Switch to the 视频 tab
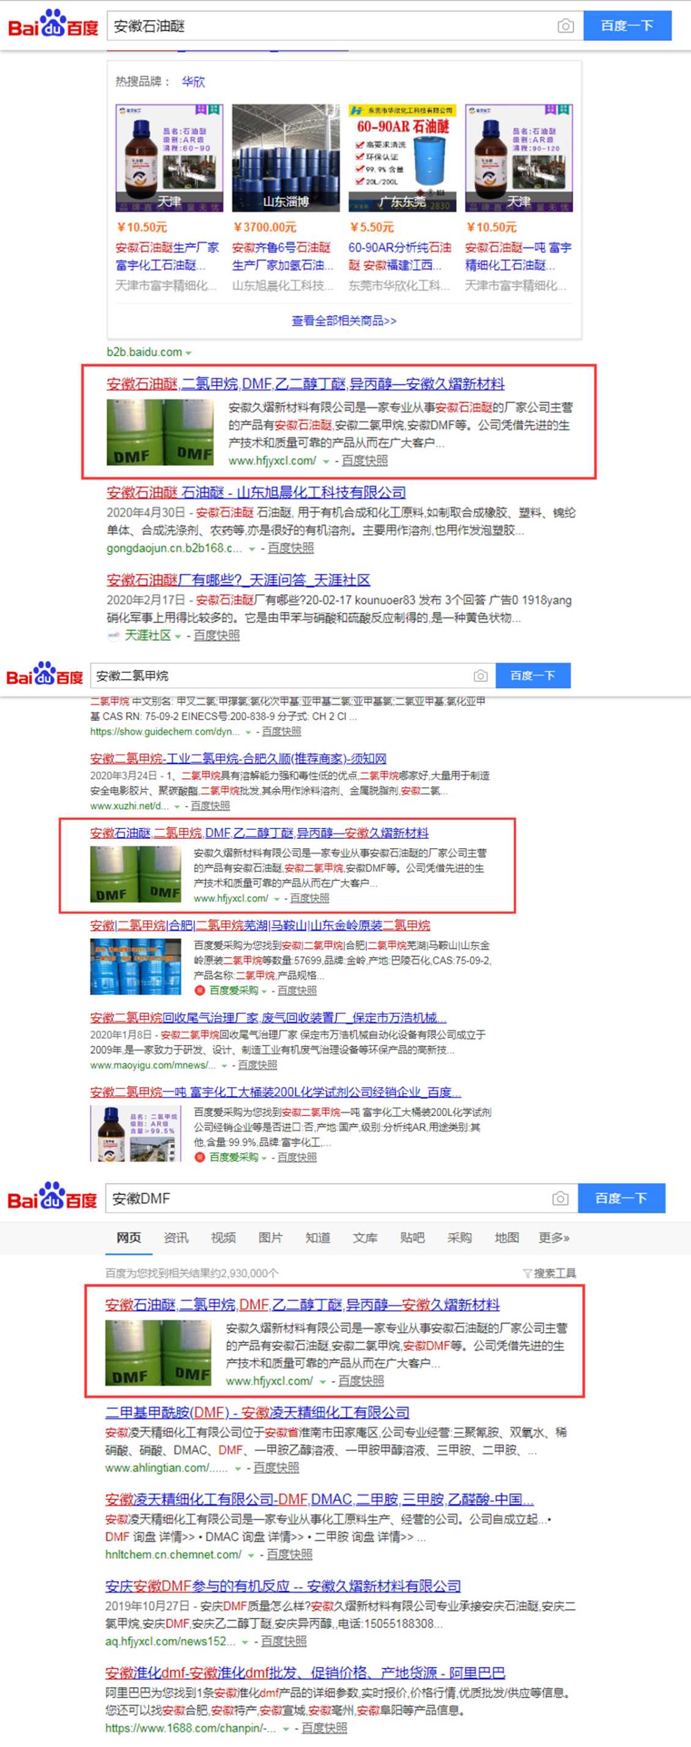The image size is (691, 1747). tap(224, 1238)
